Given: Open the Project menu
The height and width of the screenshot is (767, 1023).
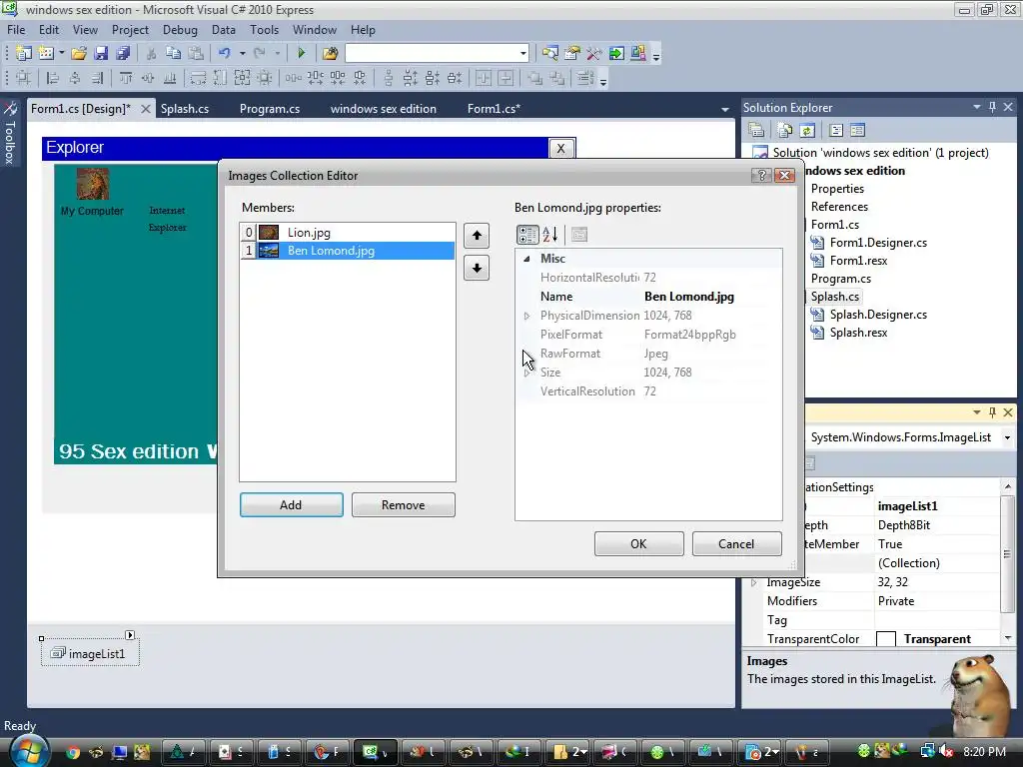Looking at the screenshot, I should click(x=131, y=30).
